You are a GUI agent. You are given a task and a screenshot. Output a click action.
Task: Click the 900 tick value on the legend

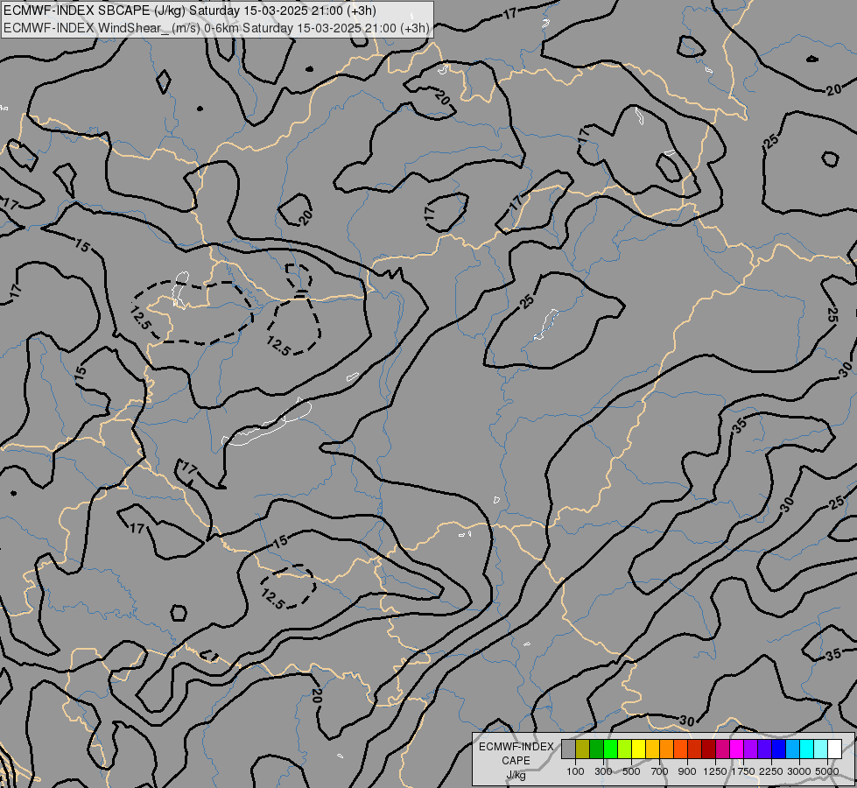(687, 771)
